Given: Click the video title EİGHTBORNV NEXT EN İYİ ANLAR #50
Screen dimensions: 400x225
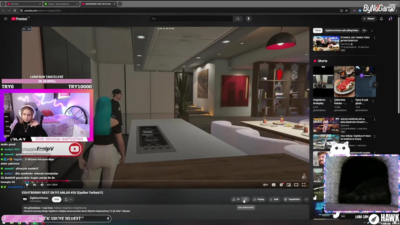Looking at the screenshot, I should pyautogui.click(x=62, y=192).
